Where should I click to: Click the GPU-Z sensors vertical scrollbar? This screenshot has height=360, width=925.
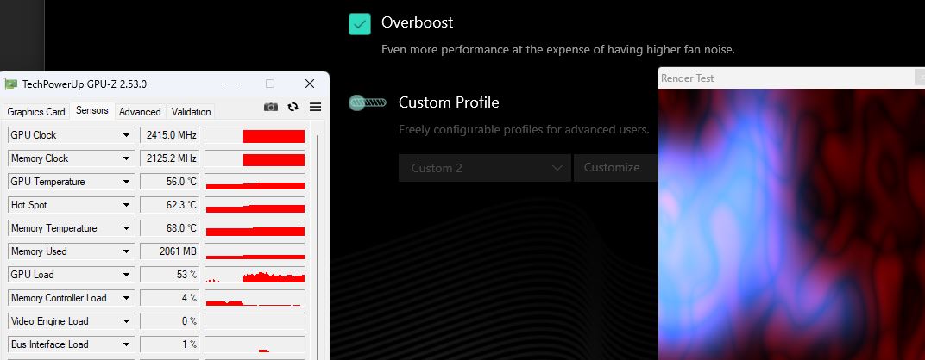tap(318, 247)
